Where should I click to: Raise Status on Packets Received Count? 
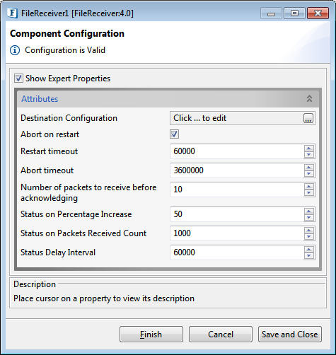[309, 231]
